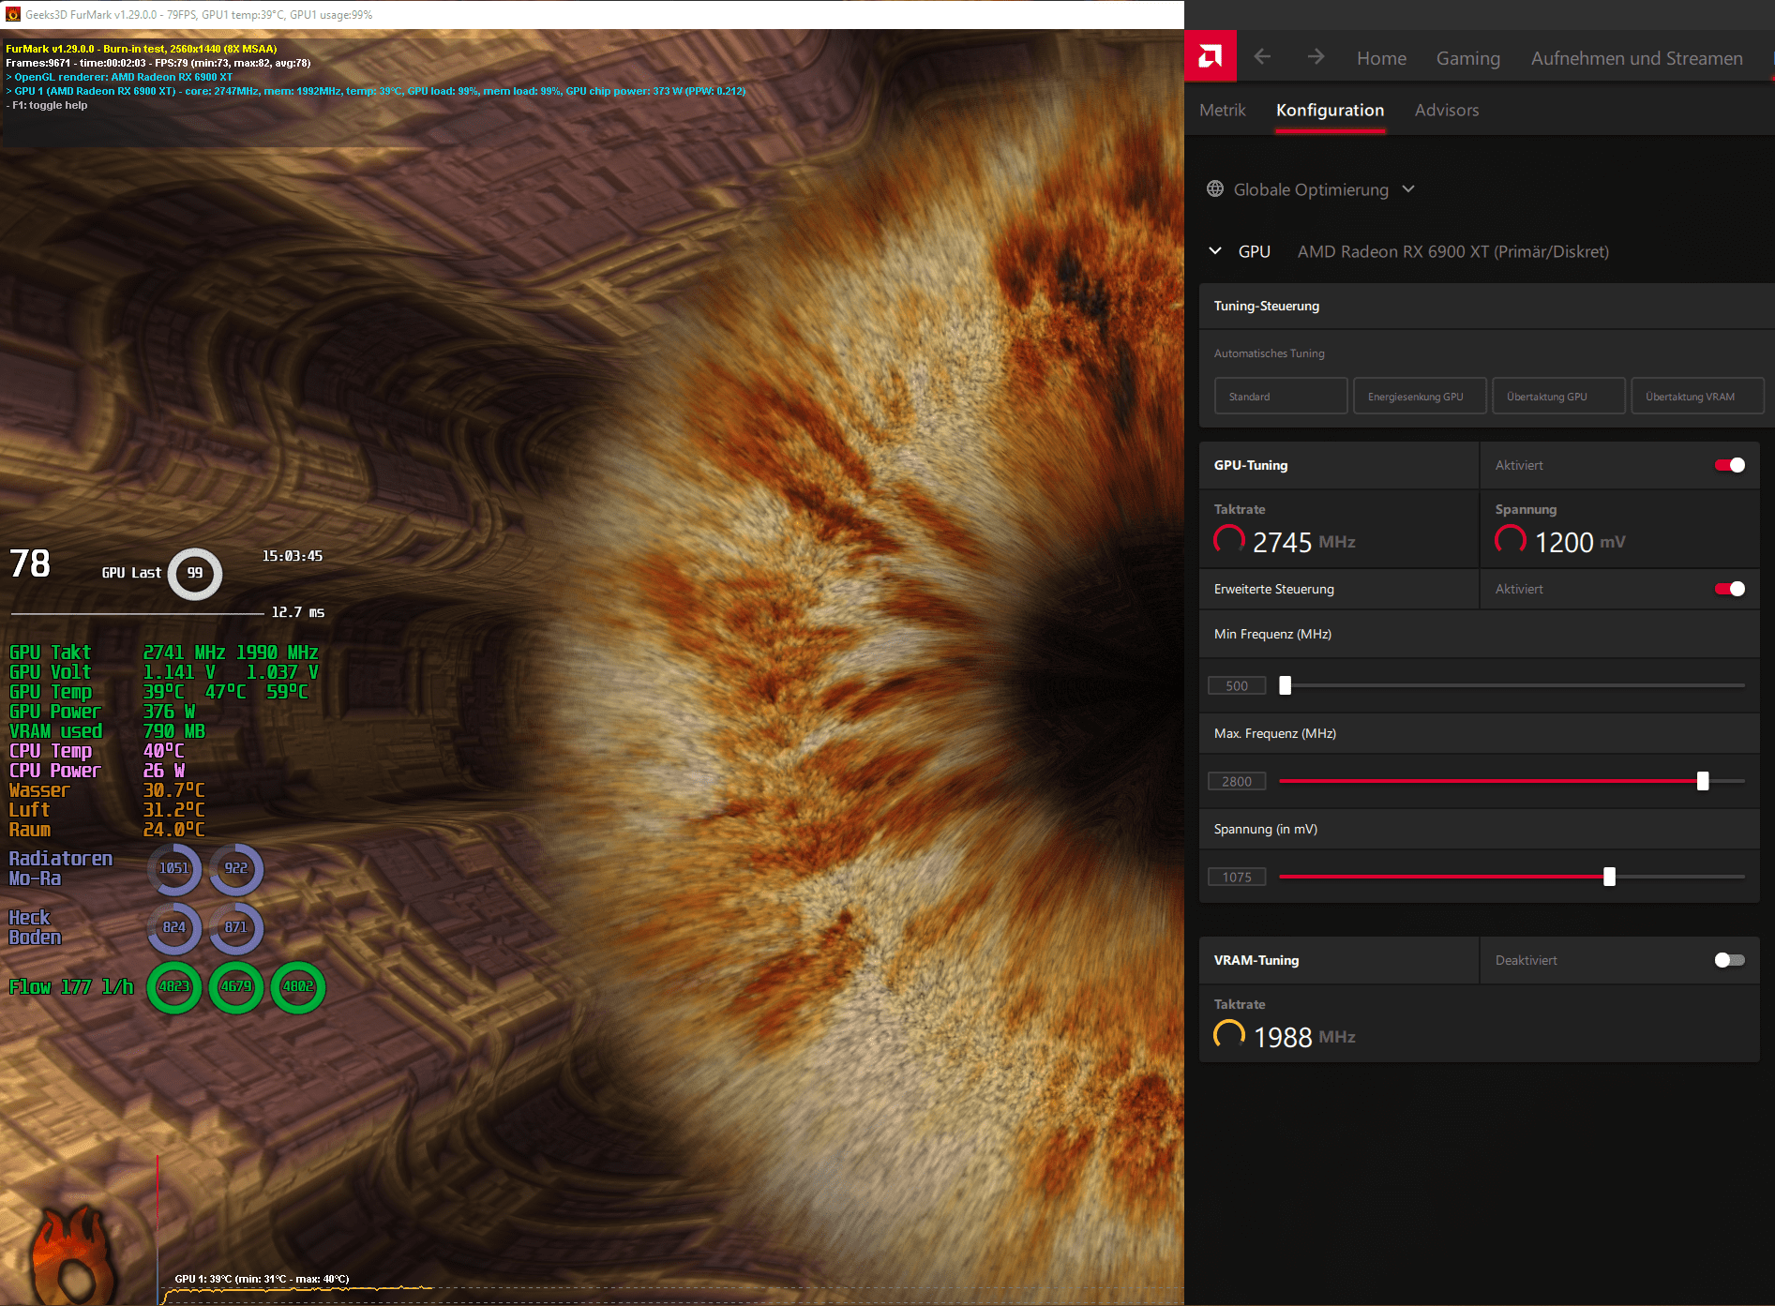
Task: Click the 'VRAM used' 790 MB overlay row
Action: tap(107, 730)
